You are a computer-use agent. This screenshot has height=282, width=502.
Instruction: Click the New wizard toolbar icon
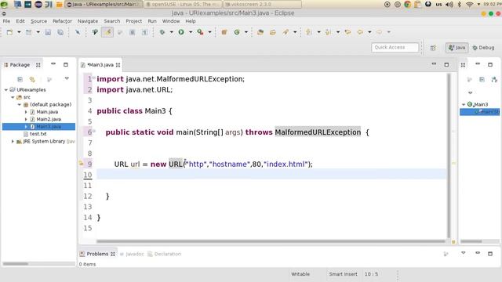pyautogui.click(x=9, y=32)
